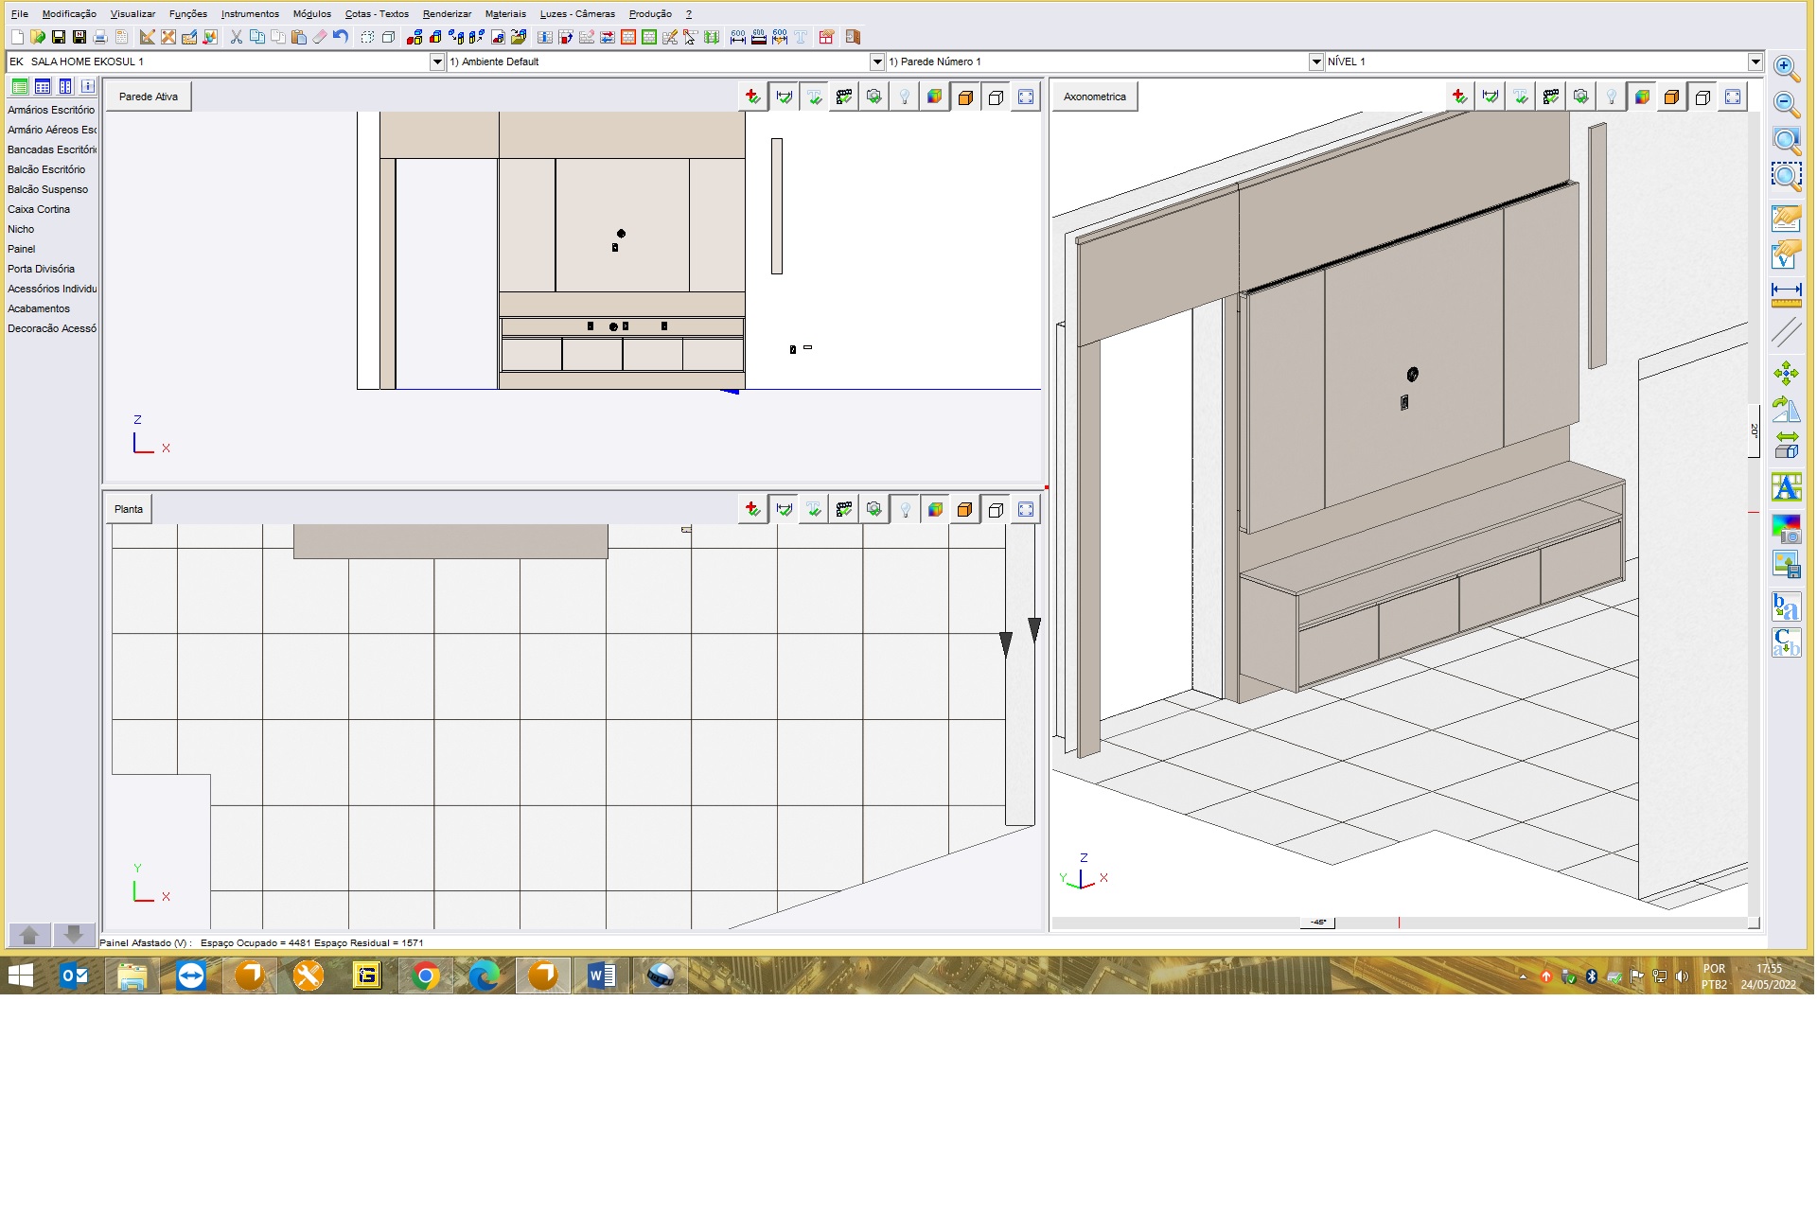Toggle lightbulb in the Parede Ativa view
The image size is (1817, 1213).
(x=905, y=97)
